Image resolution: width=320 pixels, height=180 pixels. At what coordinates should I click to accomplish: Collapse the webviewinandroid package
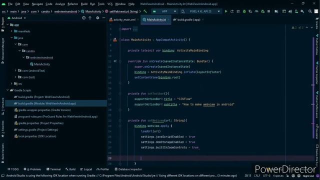23,57
